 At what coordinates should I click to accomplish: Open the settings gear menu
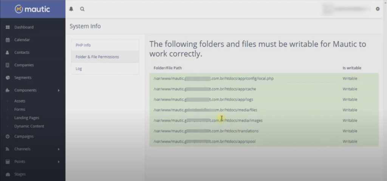tap(378, 9)
